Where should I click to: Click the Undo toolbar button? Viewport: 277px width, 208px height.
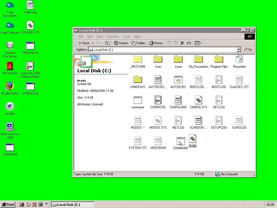(x=189, y=43)
